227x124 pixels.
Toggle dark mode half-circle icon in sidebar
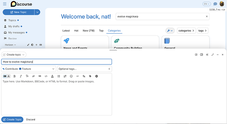(x=32, y=45)
